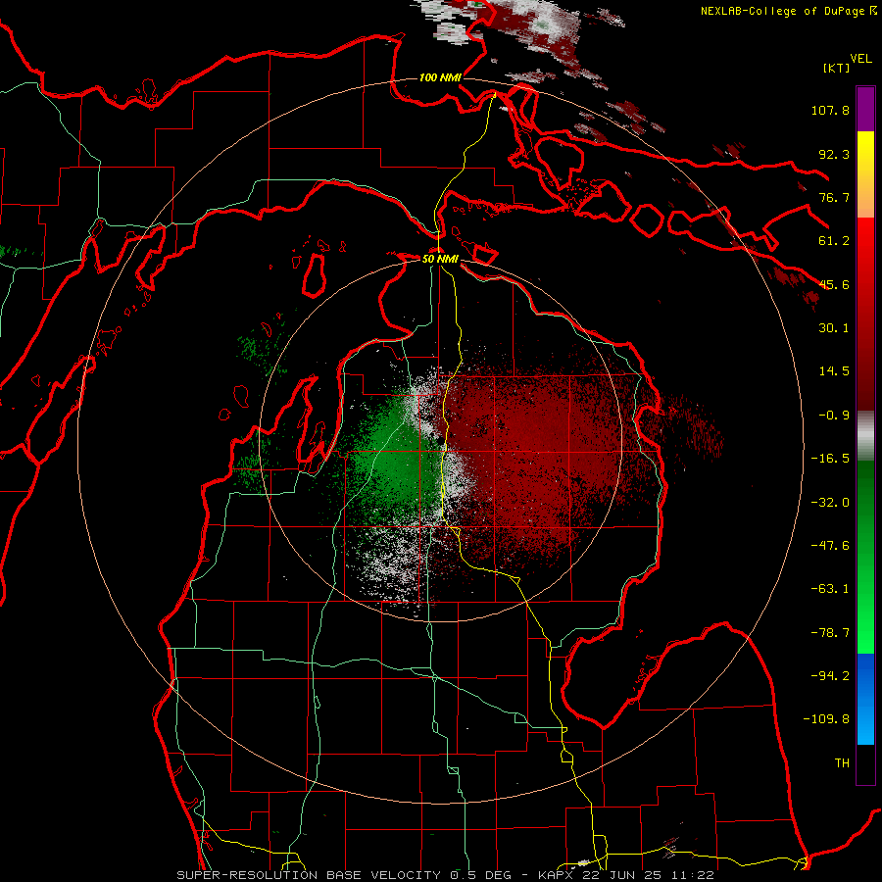Click the gray zero-velocity color bar segment
The height and width of the screenshot is (882, 882).
pyautogui.click(x=865, y=435)
